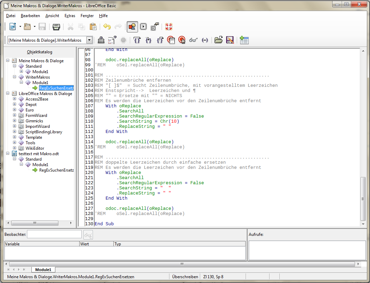Viewport: 370px width, 283px height.
Task: Click the Print icon in toolbar
Action: coord(56,27)
